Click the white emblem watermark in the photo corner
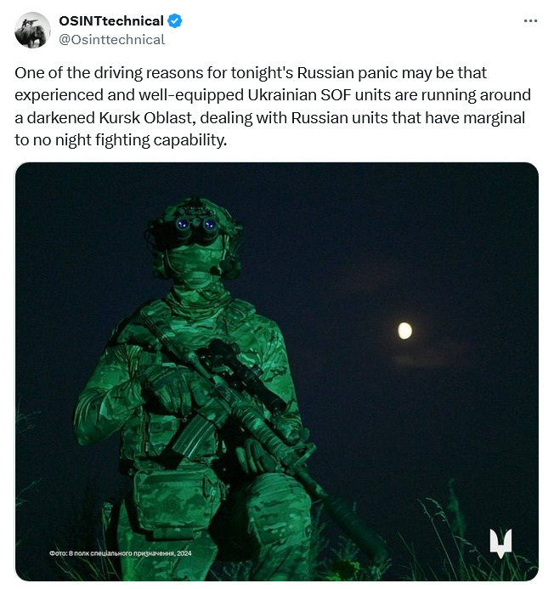Screen dimensions: 554x589 pyautogui.click(x=500, y=543)
